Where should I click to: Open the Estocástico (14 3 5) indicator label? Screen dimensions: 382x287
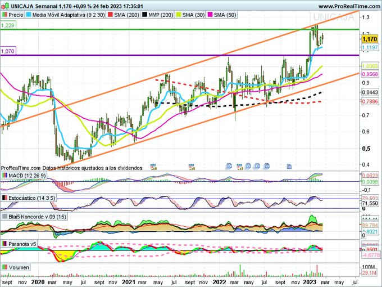[x=29, y=198]
